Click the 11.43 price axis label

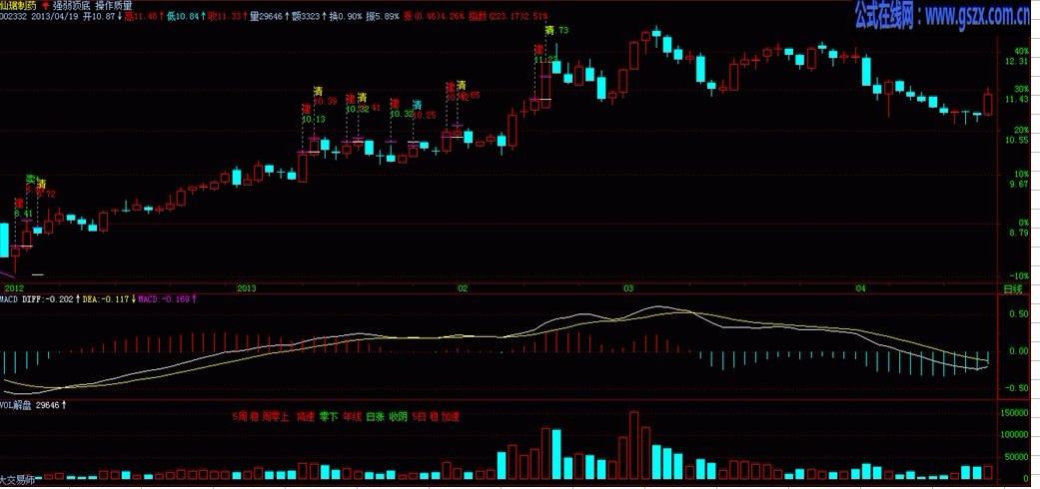[x=1018, y=99]
